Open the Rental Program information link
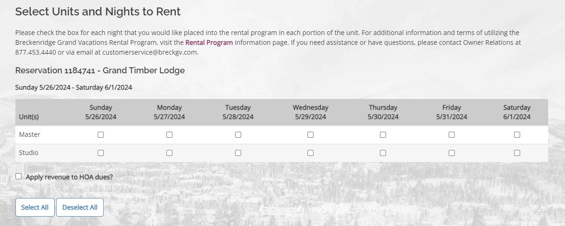Image resolution: width=565 pixels, height=226 pixels. [209, 42]
